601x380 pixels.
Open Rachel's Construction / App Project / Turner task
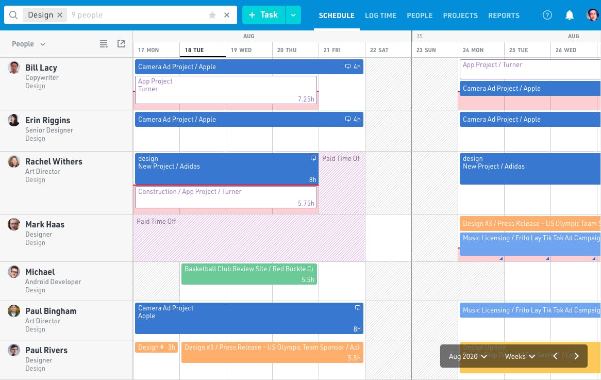[226, 197]
